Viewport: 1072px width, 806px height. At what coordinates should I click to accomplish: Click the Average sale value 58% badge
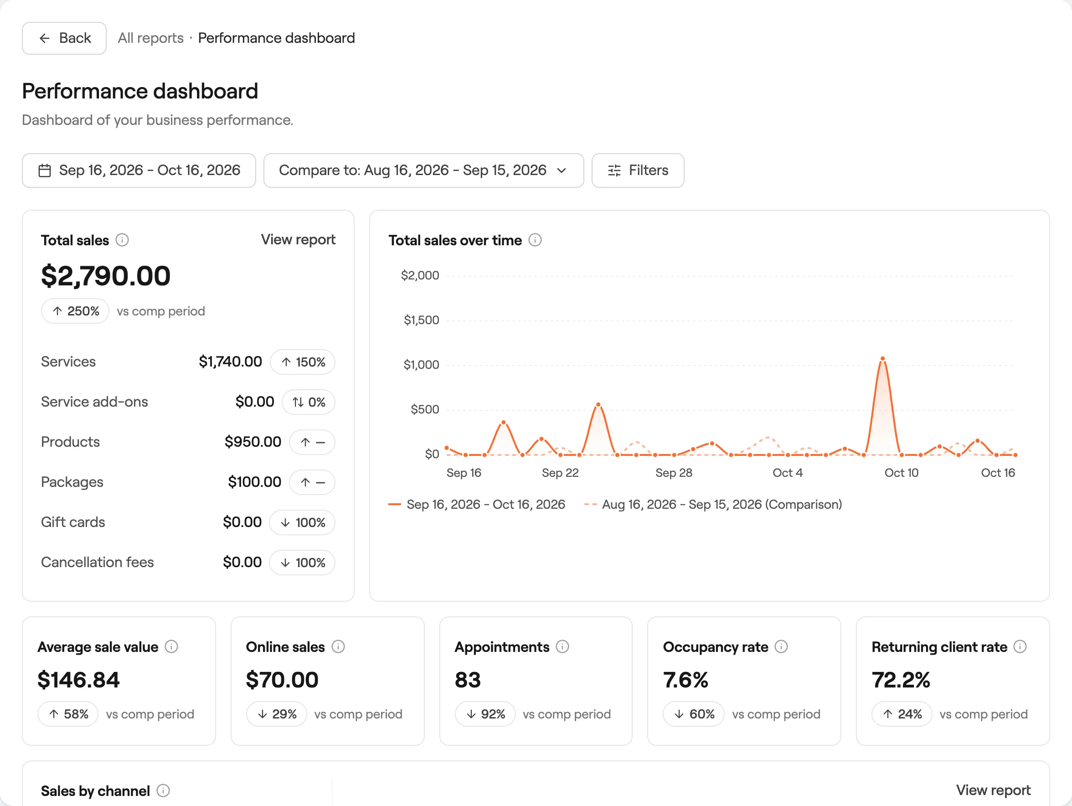[x=68, y=714]
